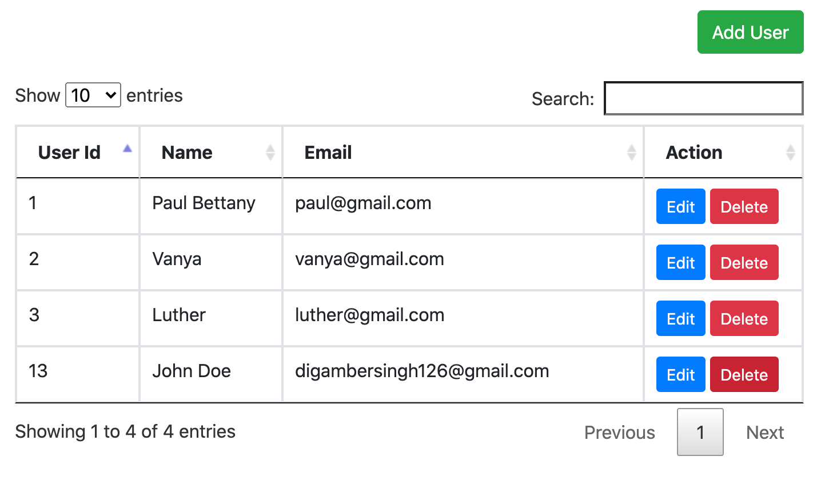Delete user Luther
This screenshot has height=480, width=813.
744,318
